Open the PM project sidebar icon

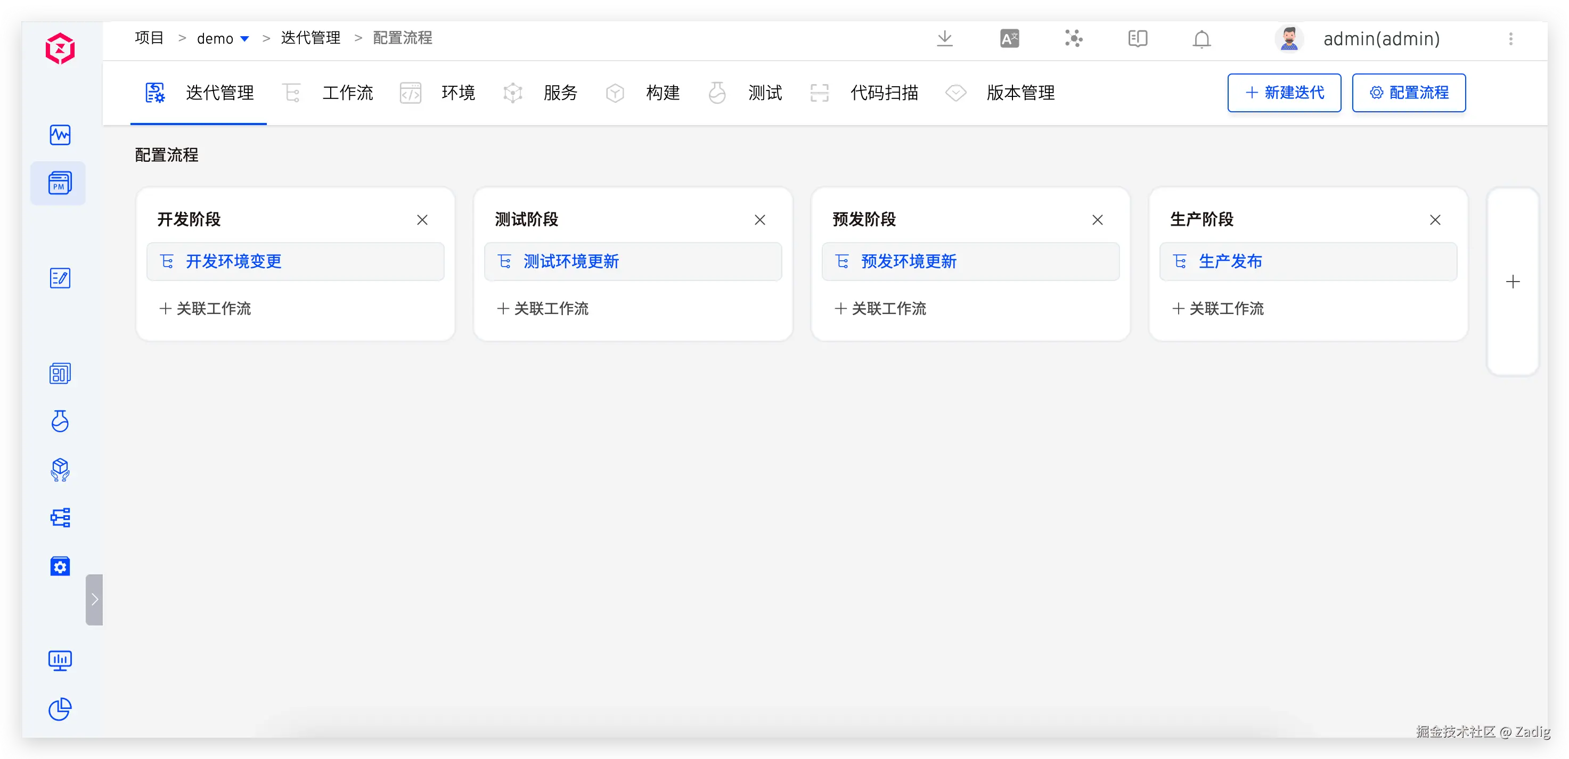tap(59, 183)
